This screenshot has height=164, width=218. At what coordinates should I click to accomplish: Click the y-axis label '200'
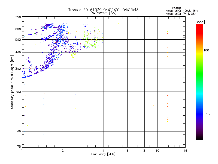pyautogui.click(x=18, y=92)
